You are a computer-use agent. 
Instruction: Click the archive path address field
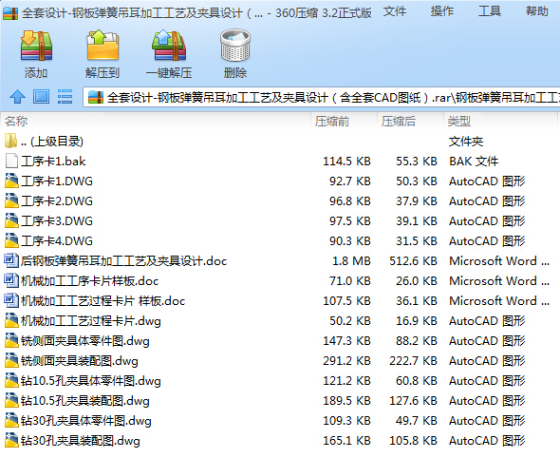click(322, 97)
